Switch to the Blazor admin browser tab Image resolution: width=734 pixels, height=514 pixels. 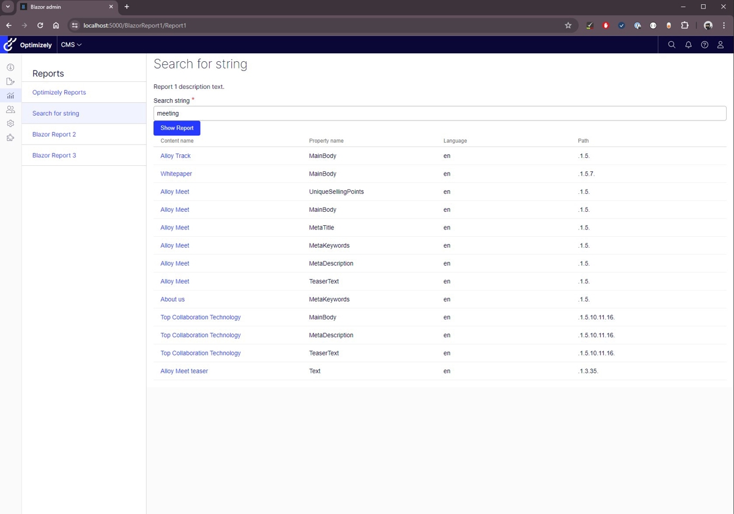pos(61,7)
